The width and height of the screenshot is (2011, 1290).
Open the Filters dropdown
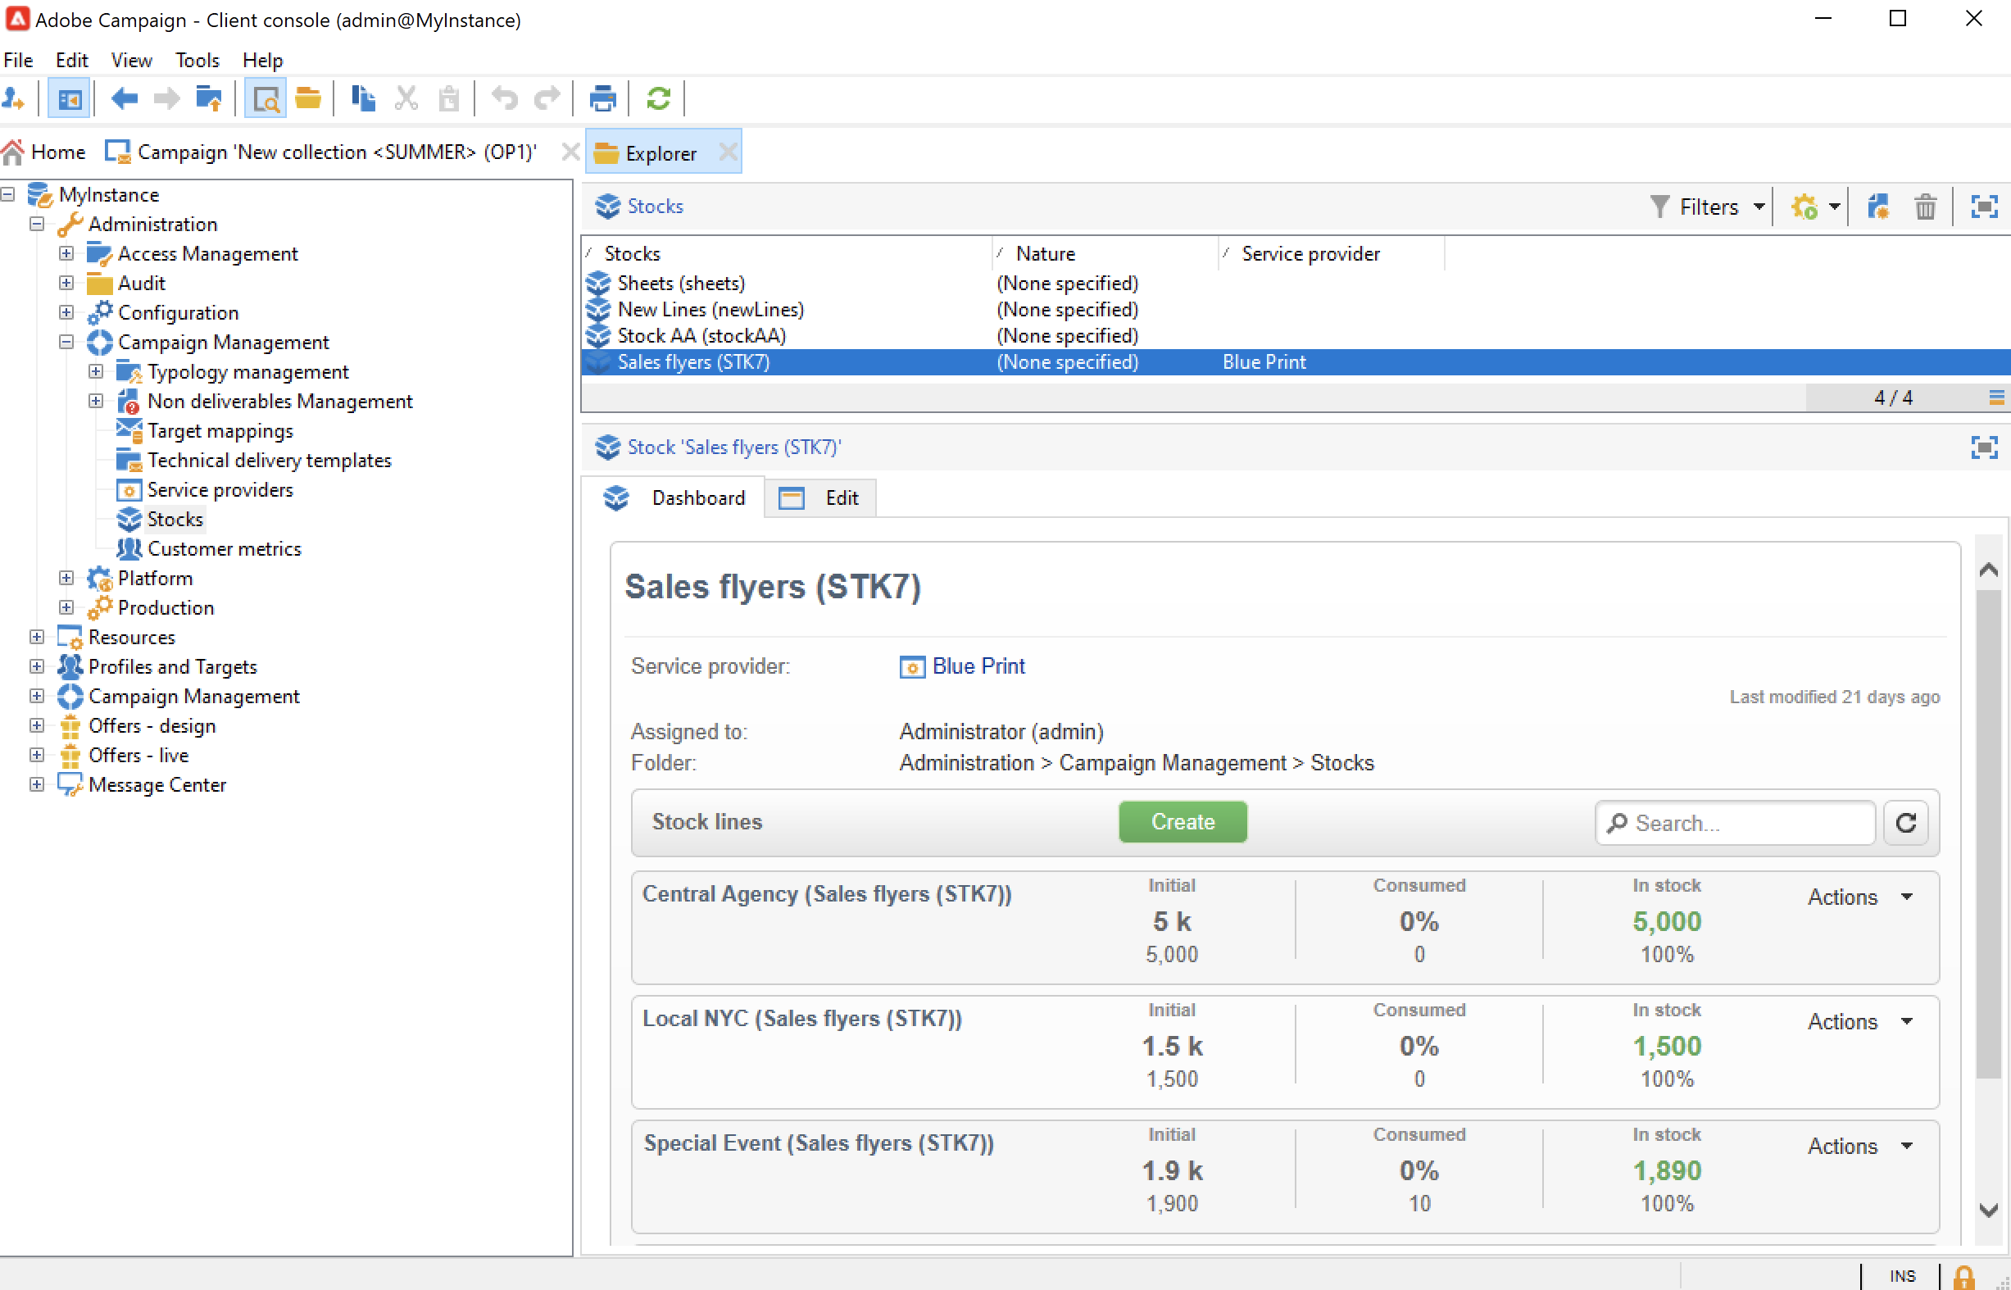(1709, 207)
